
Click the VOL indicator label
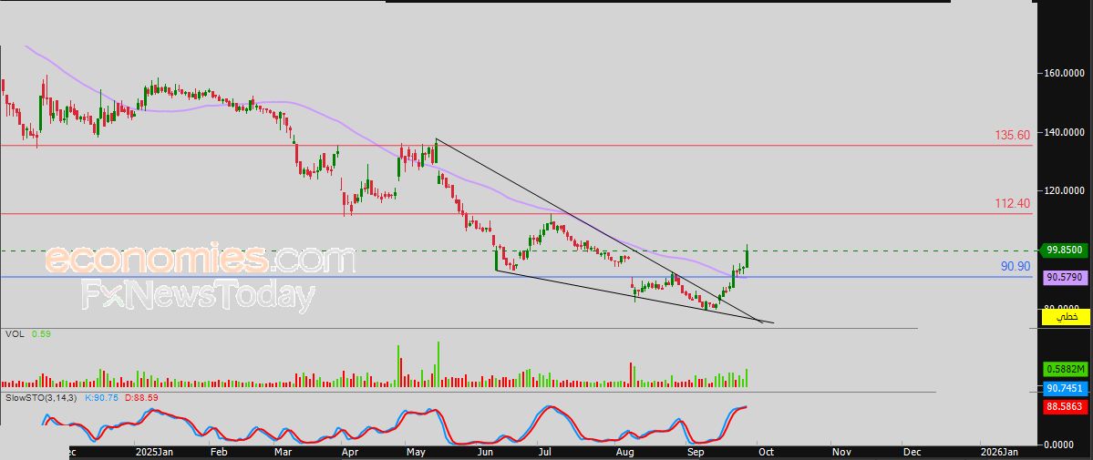(x=14, y=334)
